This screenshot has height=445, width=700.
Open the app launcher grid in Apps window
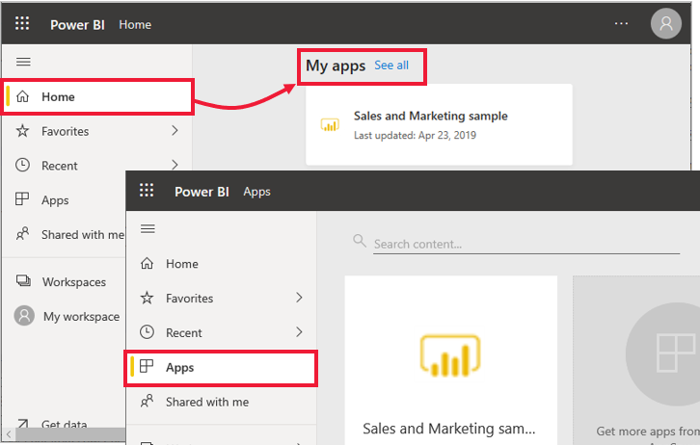tap(147, 191)
